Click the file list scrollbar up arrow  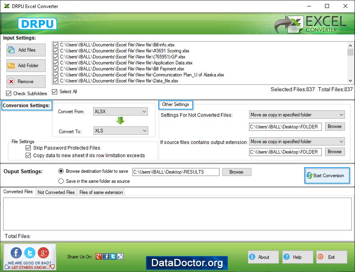coord(350,45)
